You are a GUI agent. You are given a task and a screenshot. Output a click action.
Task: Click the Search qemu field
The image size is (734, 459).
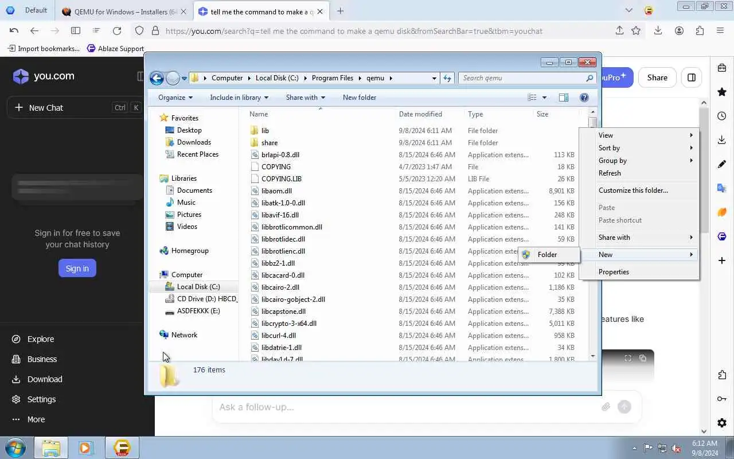[528, 78]
